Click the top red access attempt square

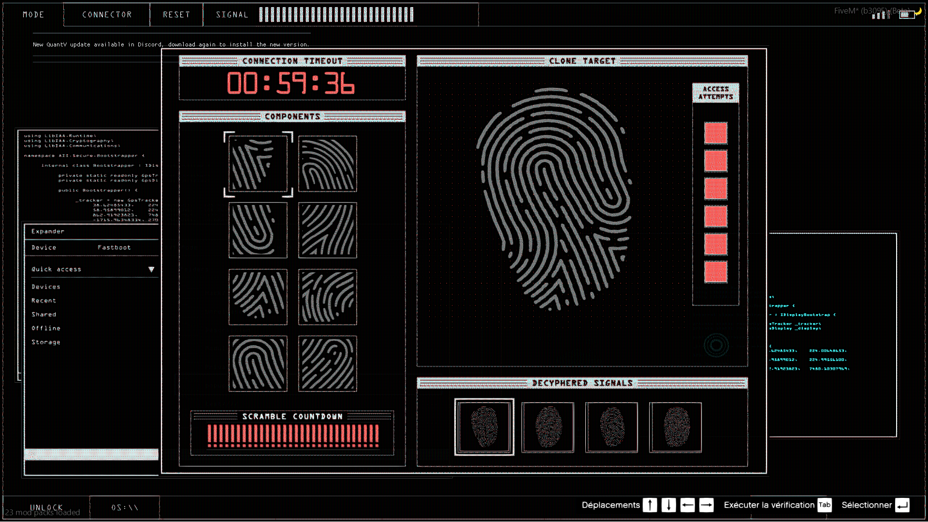point(715,133)
